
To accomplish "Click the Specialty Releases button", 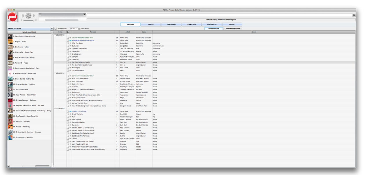I will click(x=233, y=29).
